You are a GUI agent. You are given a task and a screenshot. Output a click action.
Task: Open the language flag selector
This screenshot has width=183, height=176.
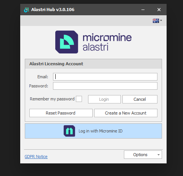pos(157,21)
